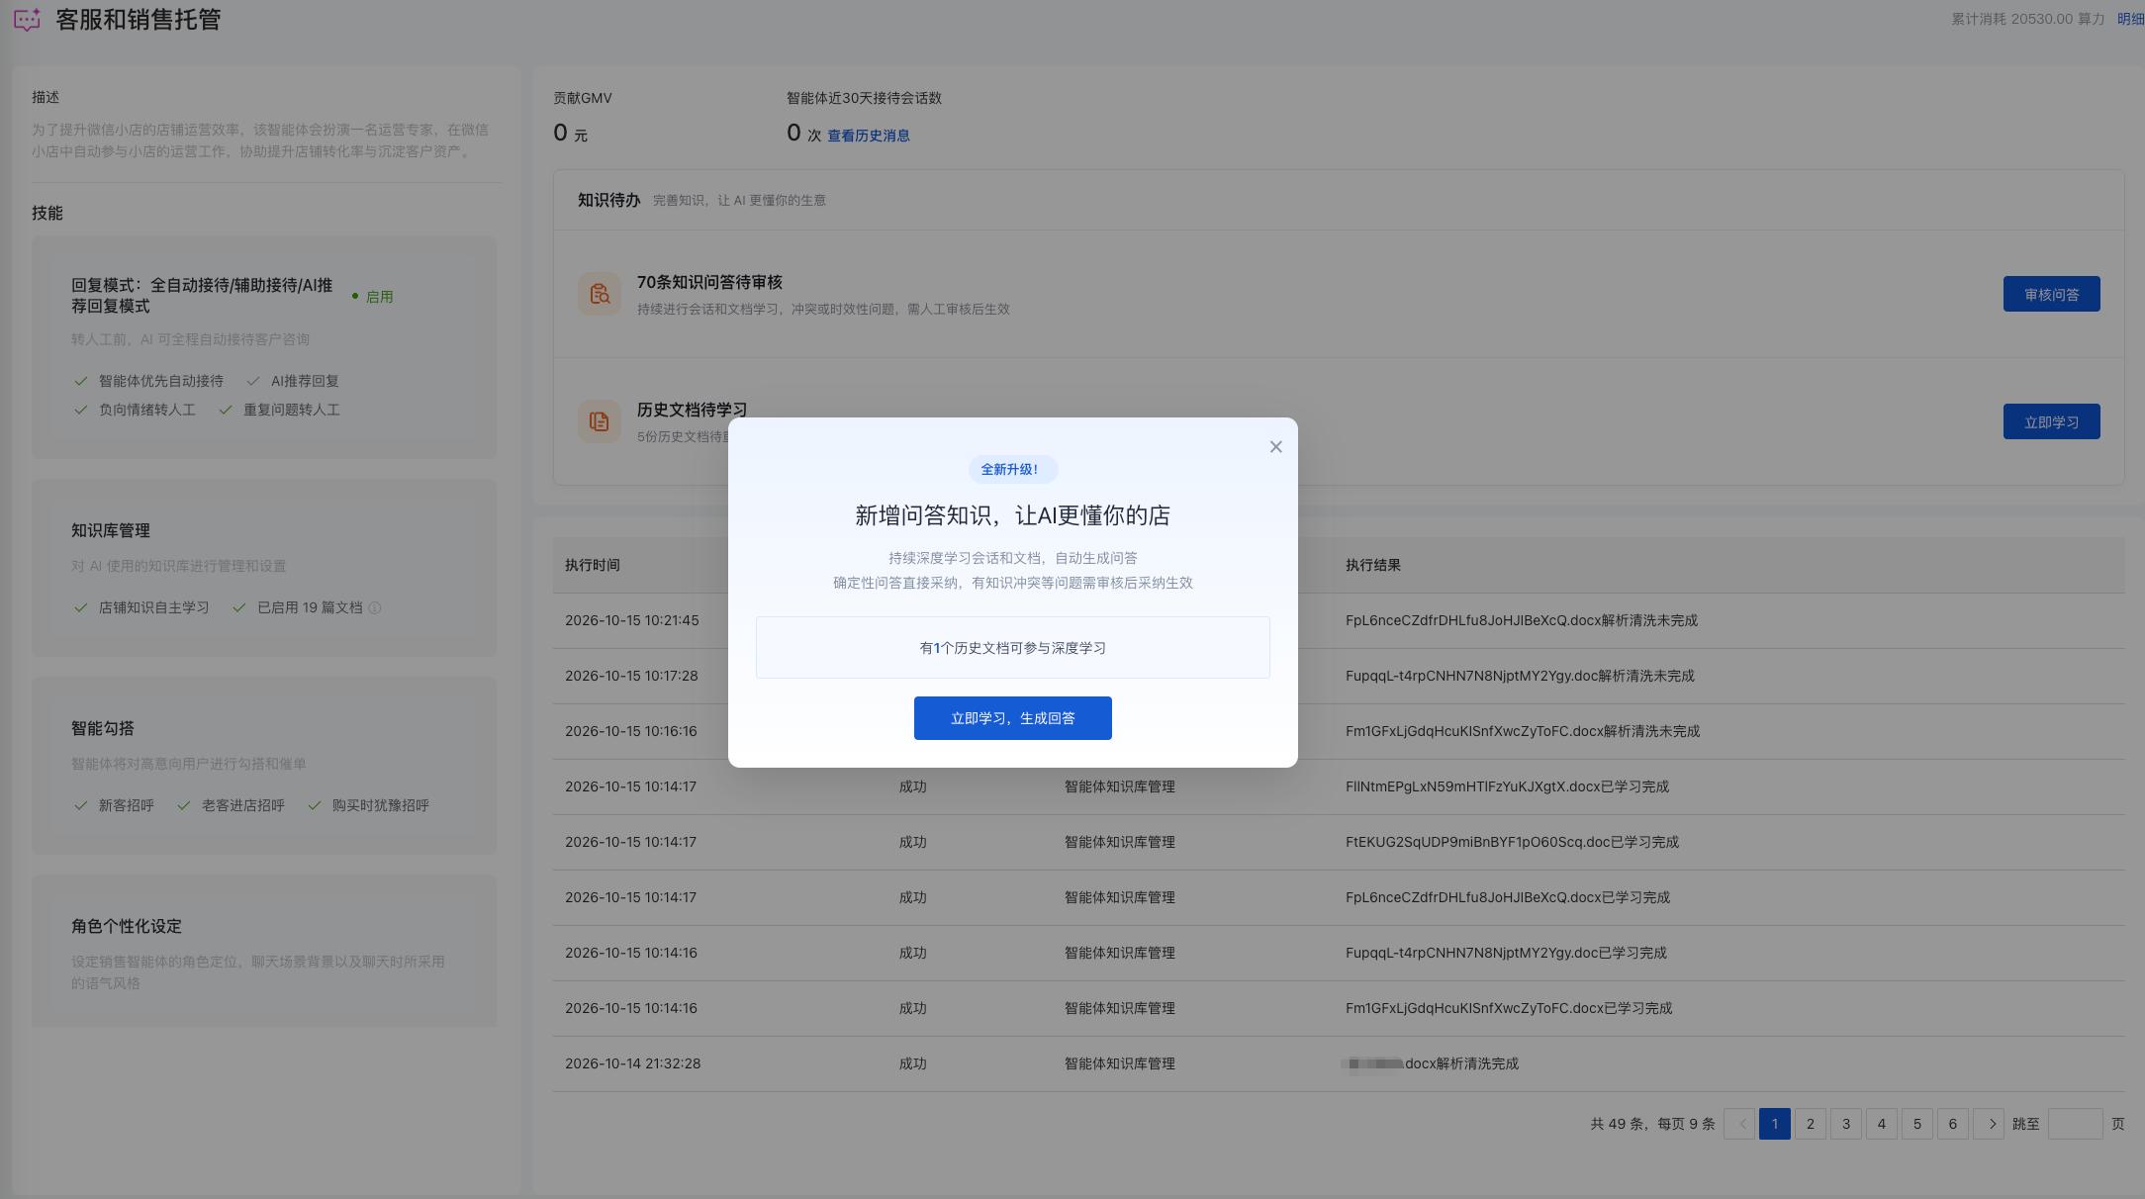Open the 角色个性化设定 card
2145x1199 pixels.
point(264,951)
